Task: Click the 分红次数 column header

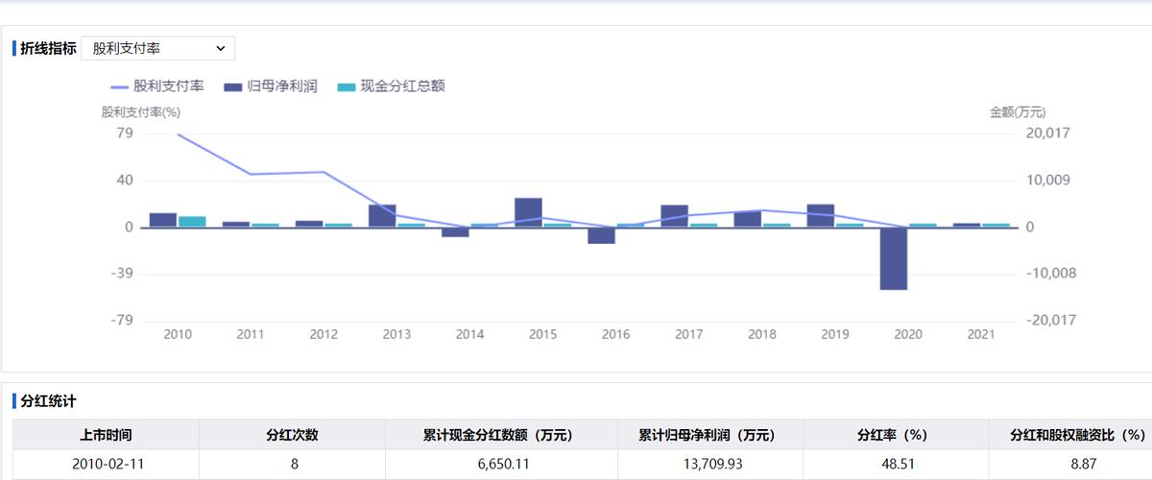Action: tap(292, 435)
